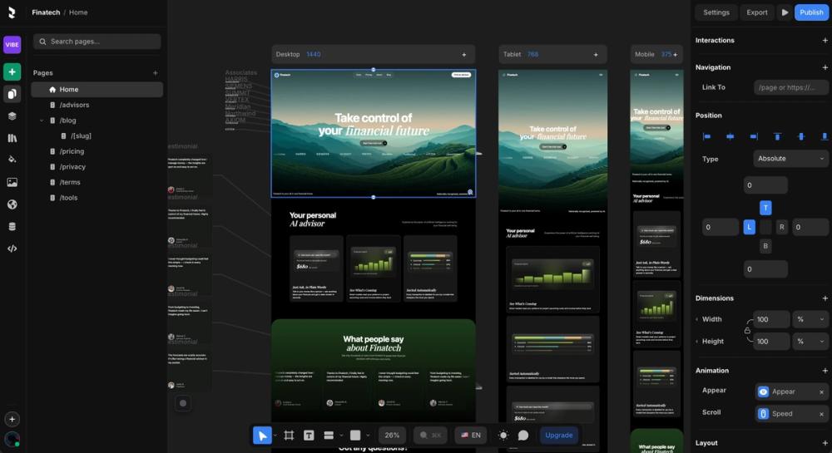The width and height of the screenshot is (832, 453).
Task: Open the Assets image icon
Action: pyautogui.click(x=12, y=182)
